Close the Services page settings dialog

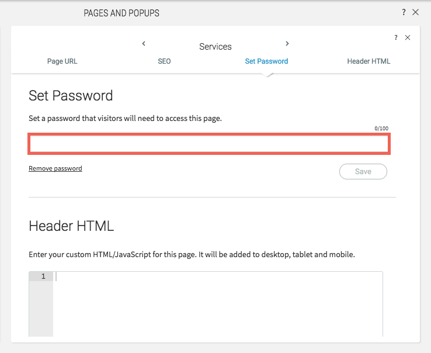click(x=408, y=37)
